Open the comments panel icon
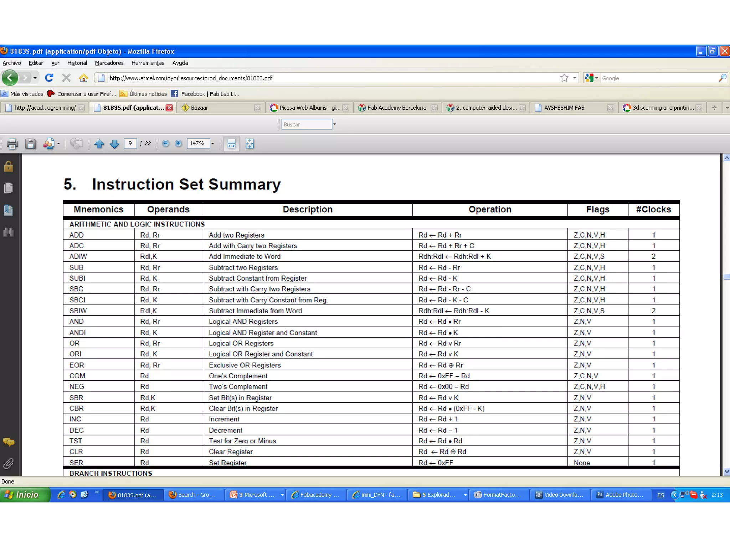Viewport: 730px width, 547px height. tap(9, 442)
